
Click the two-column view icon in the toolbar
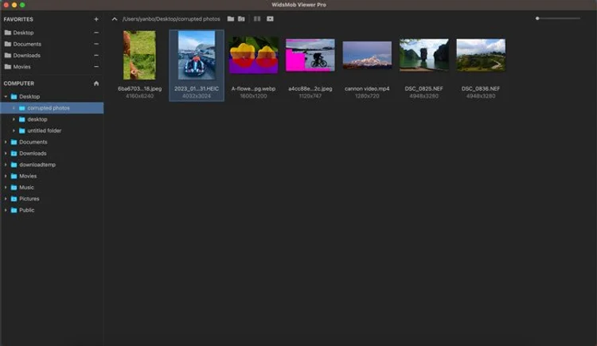(257, 18)
